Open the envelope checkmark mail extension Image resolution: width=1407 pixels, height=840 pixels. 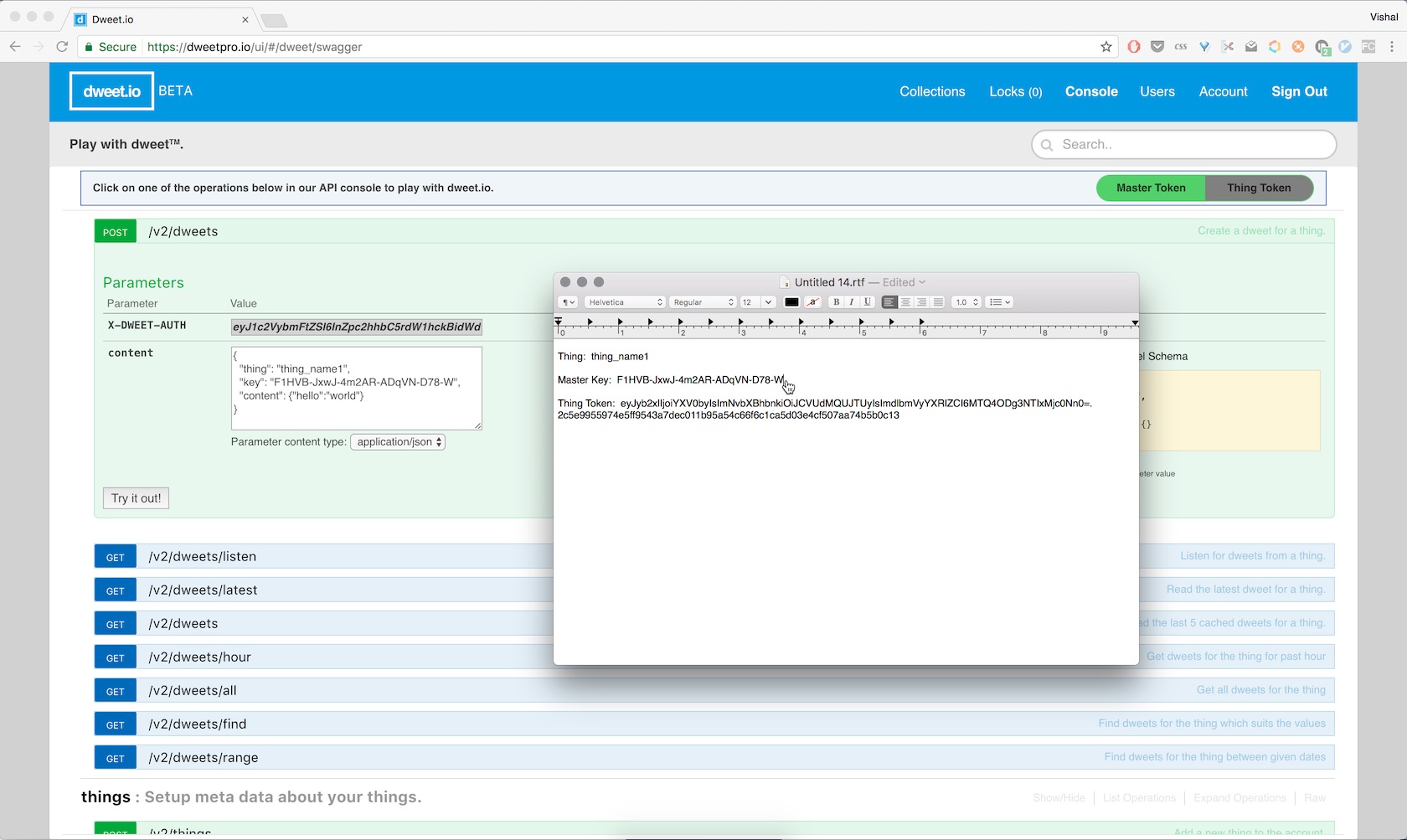click(1251, 47)
